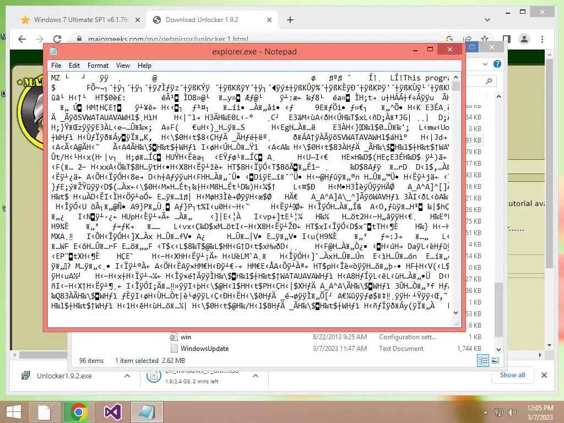Screen dimensions: 564x423
Task: Switch Explorer to details view
Action: click(482, 360)
